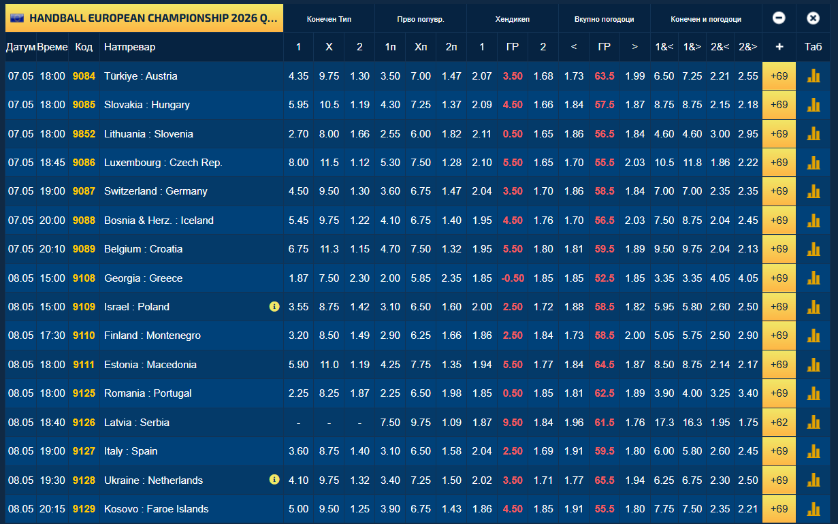This screenshot has height=524, width=838.
Task: Click match code 9111
Action: 84,365
